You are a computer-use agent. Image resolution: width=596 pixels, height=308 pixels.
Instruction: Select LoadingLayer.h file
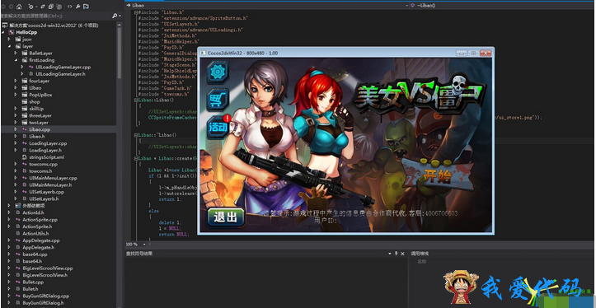pos(45,150)
